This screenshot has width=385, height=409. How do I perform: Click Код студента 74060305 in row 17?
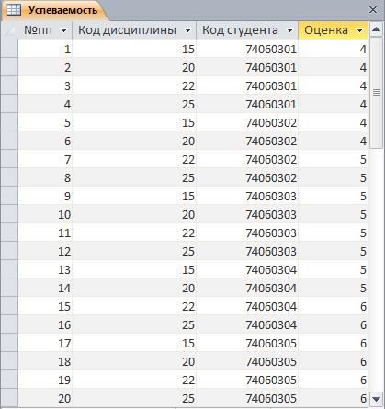coord(247,343)
